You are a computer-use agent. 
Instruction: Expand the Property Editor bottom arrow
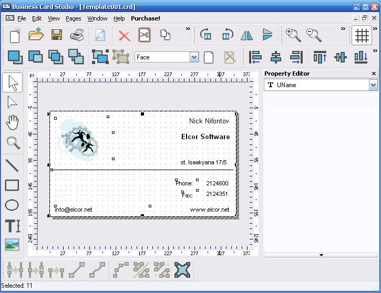coord(321,255)
